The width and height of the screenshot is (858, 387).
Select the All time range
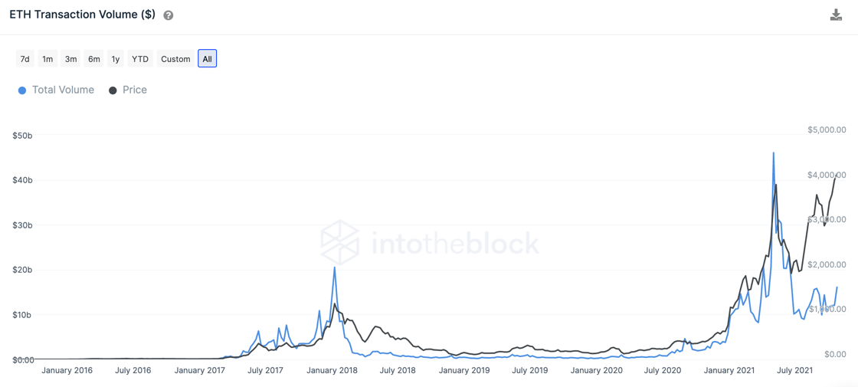tap(207, 59)
